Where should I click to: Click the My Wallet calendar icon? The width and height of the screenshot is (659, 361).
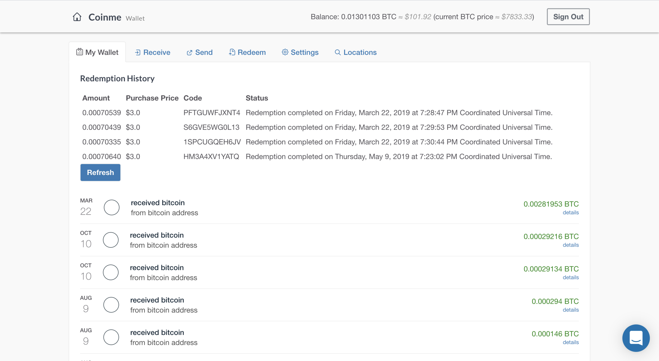(79, 52)
